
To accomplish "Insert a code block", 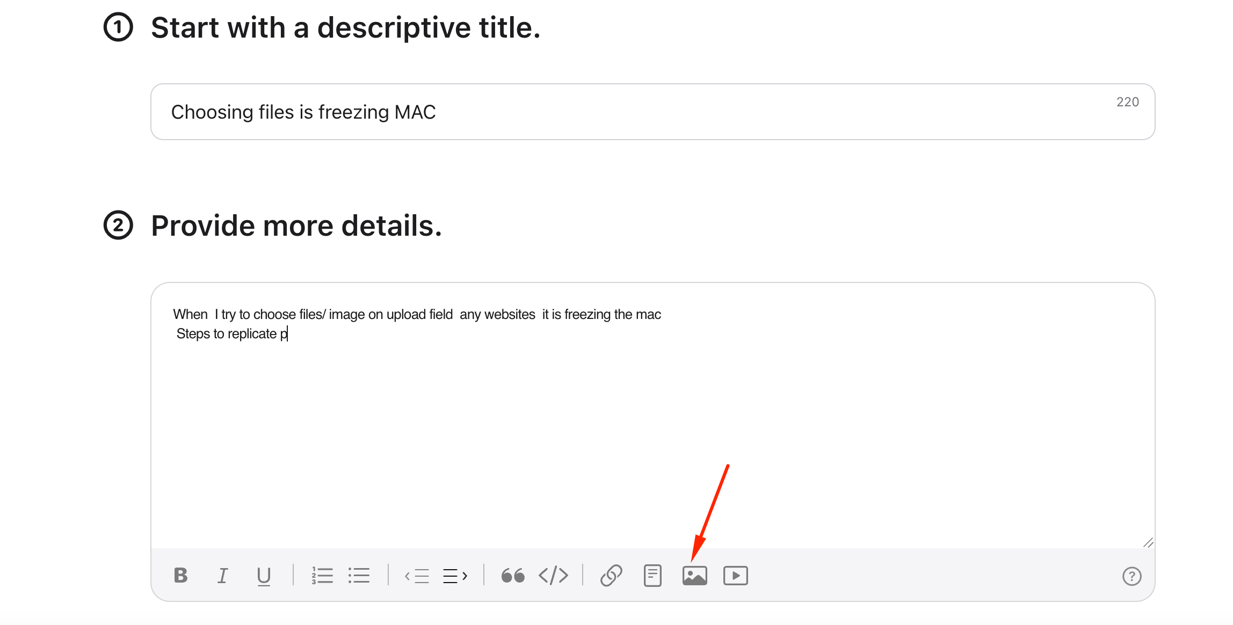I will pos(553,576).
